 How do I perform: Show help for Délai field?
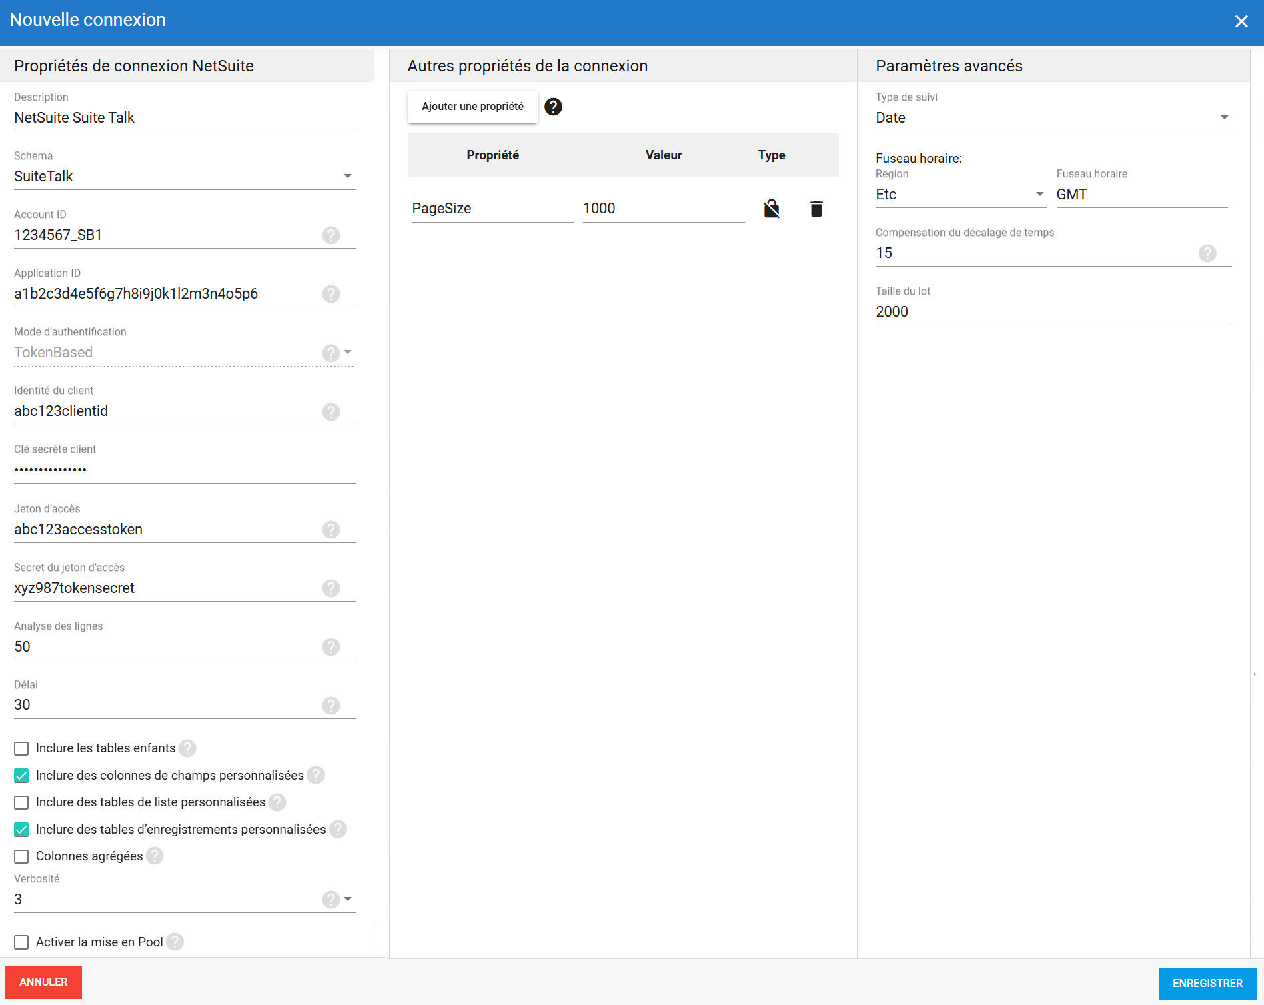[331, 706]
